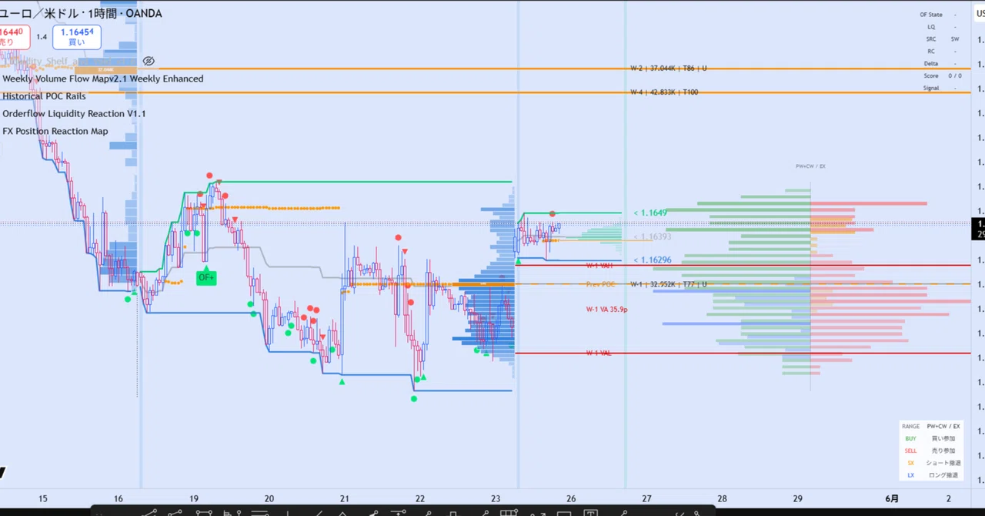The width and height of the screenshot is (985, 516).
Task: Open the ユーロ/米ドル・1時間・OANDA symbol title
Action: click(81, 13)
